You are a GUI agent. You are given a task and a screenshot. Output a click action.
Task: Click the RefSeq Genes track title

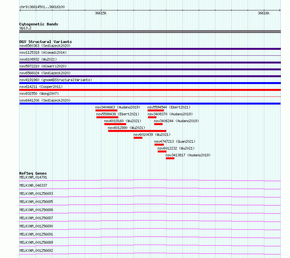pyautogui.click(x=33, y=173)
